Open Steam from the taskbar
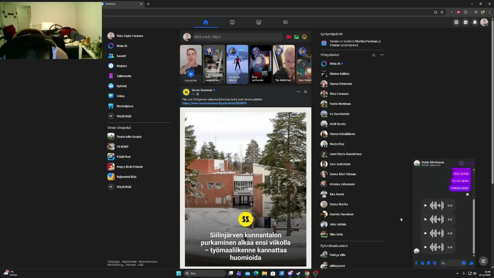 click(298, 273)
